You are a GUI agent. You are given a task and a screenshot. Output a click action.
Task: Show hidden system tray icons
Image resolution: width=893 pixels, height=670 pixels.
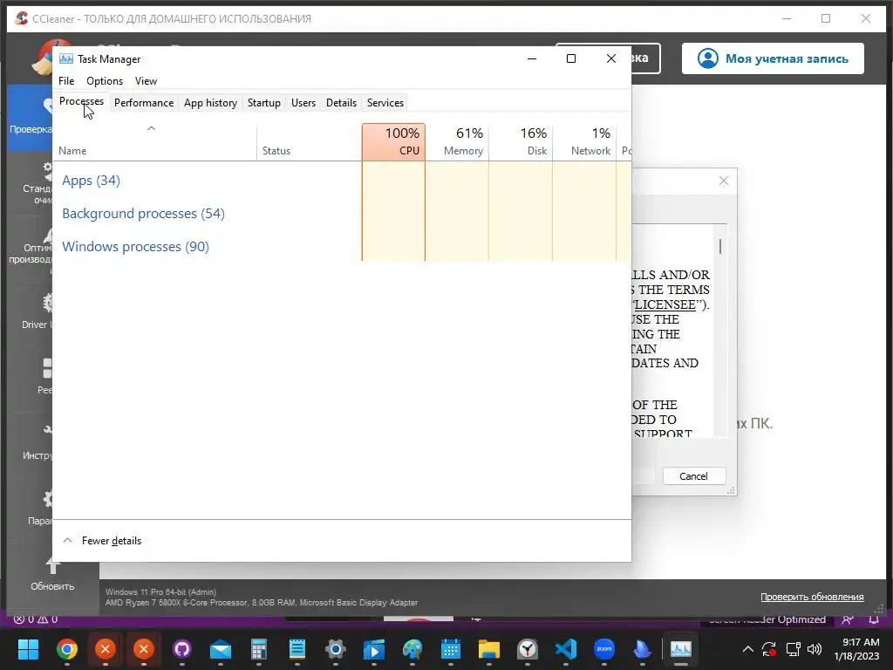(748, 649)
